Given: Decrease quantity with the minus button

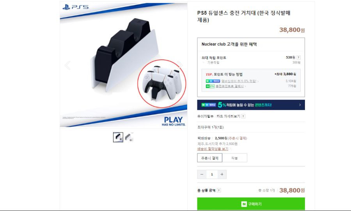Looking at the screenshot, I should [202, 174].
